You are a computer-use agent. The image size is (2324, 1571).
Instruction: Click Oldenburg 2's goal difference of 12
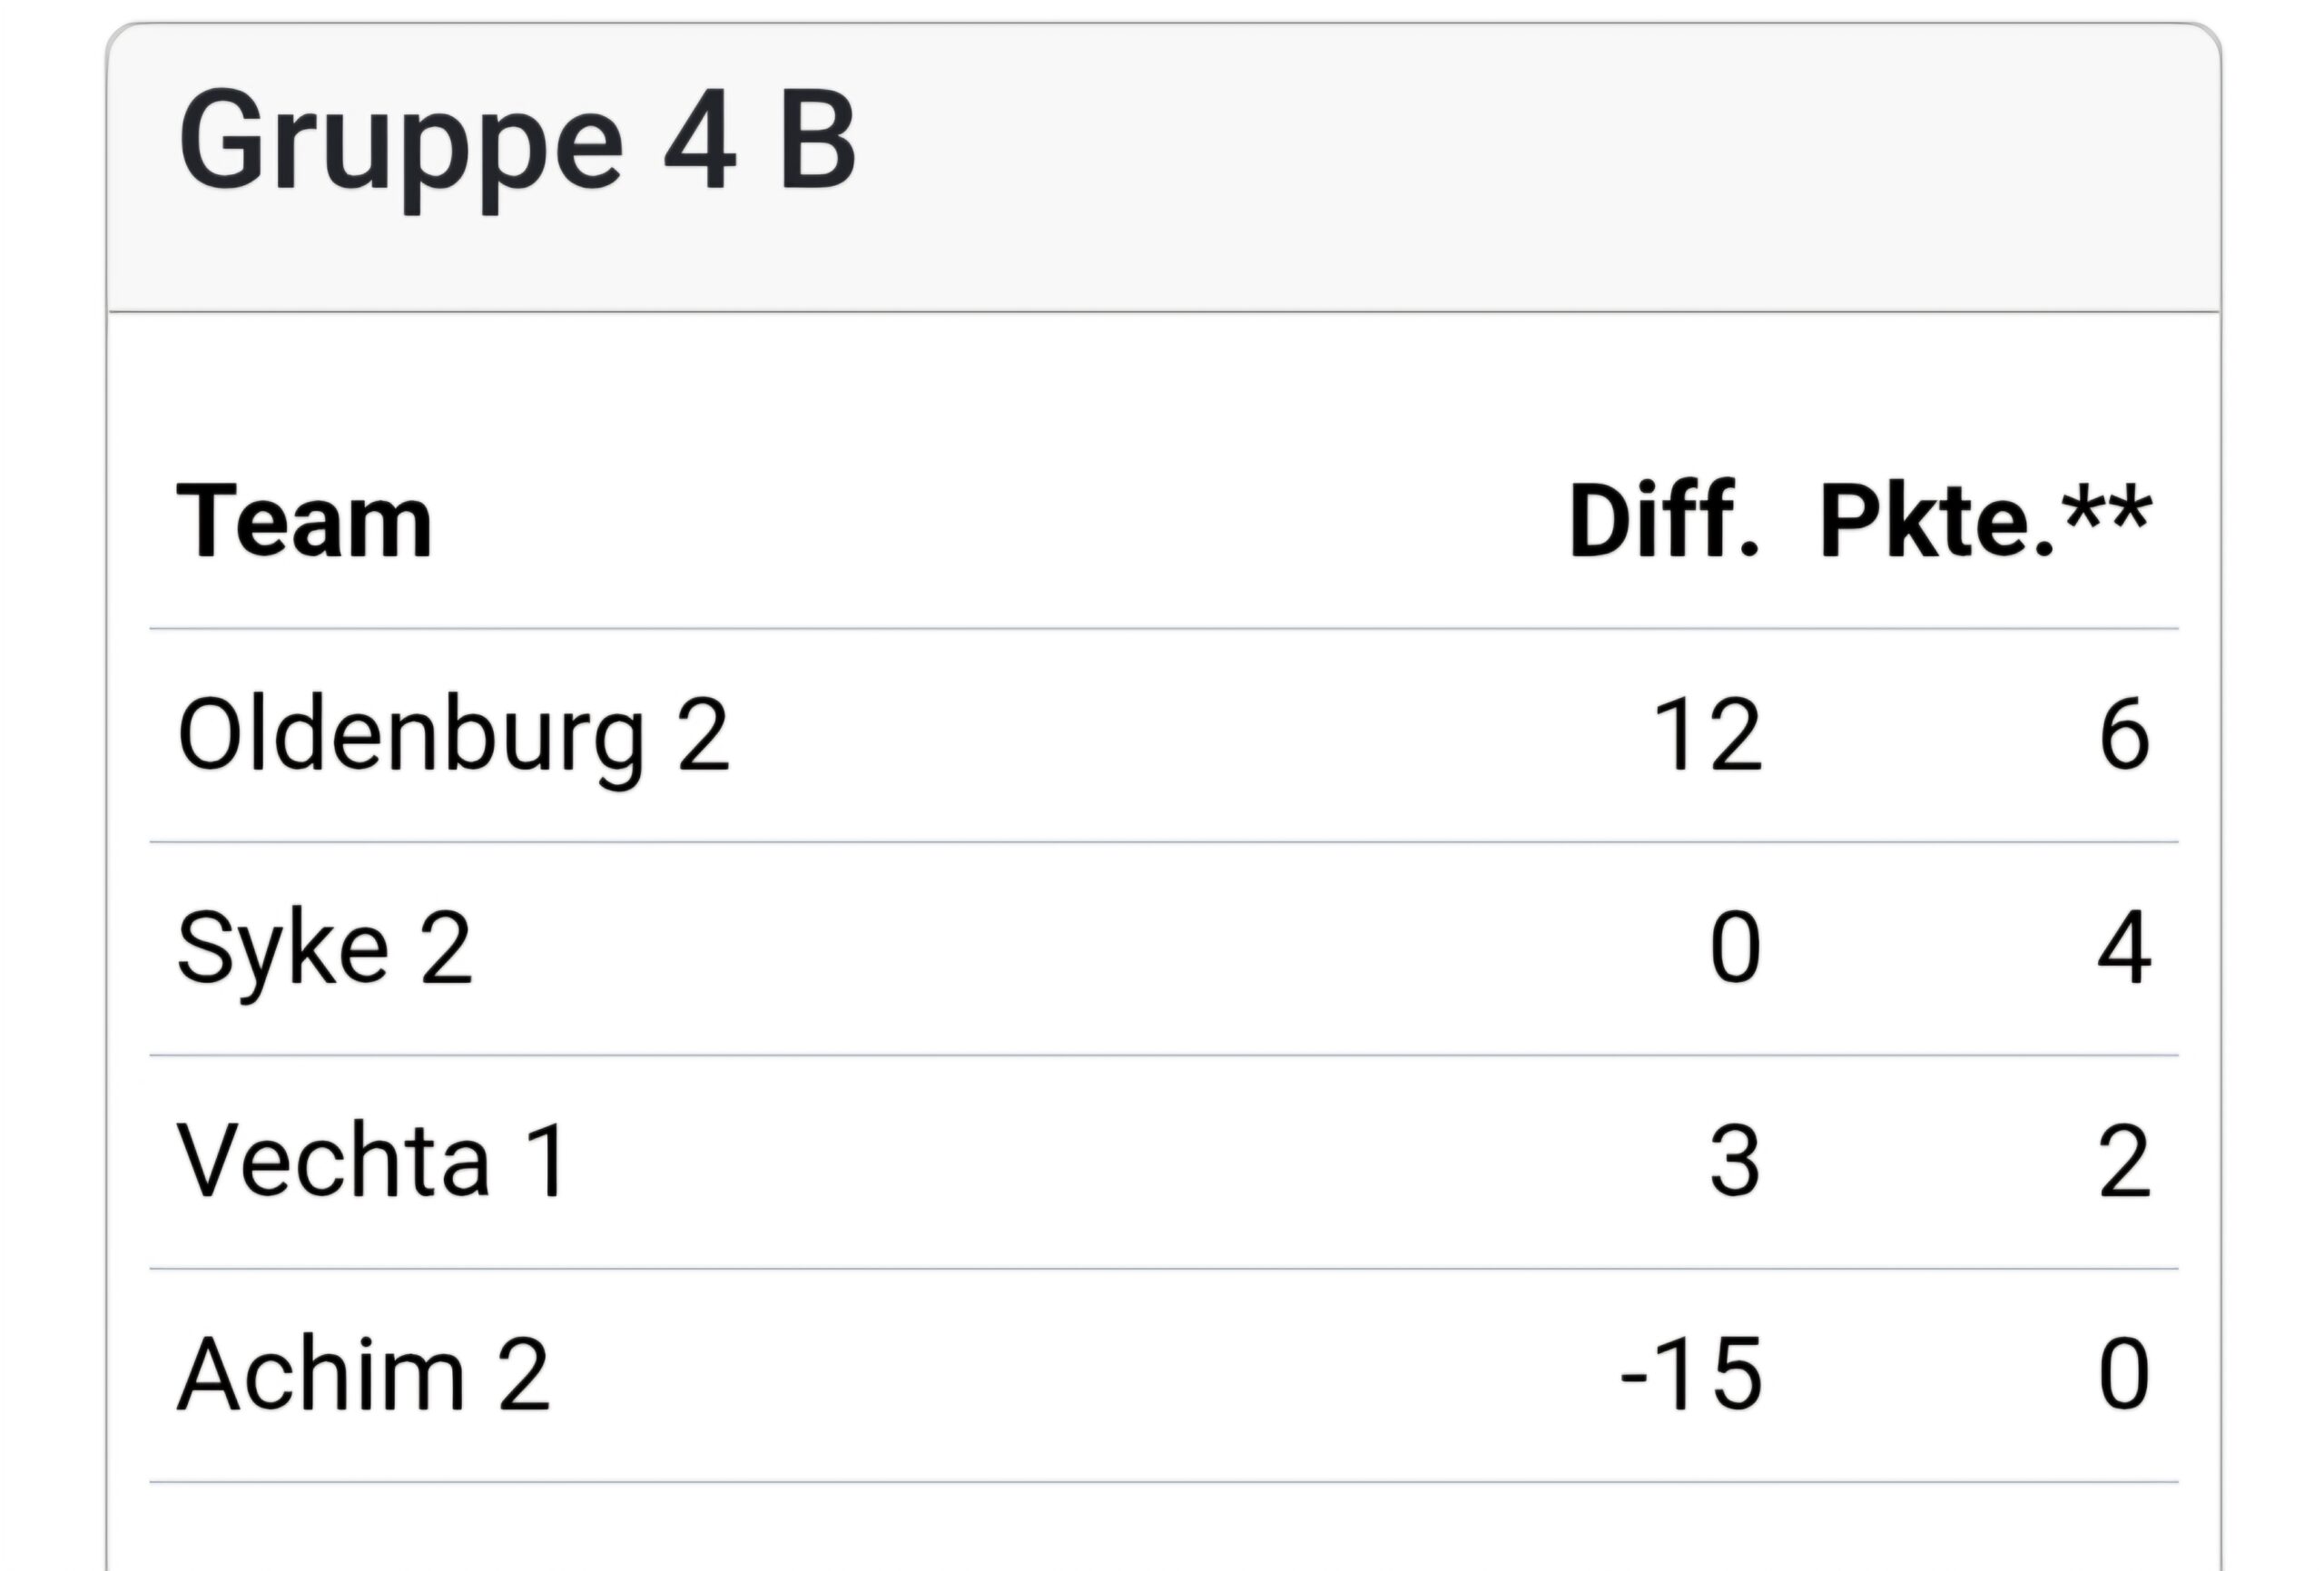(x=1708, y=736)
